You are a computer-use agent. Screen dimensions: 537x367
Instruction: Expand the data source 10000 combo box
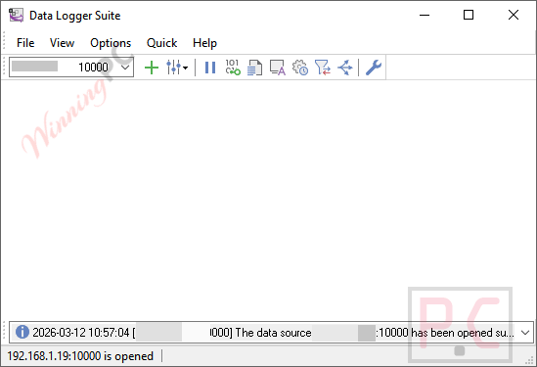(125, 68)
